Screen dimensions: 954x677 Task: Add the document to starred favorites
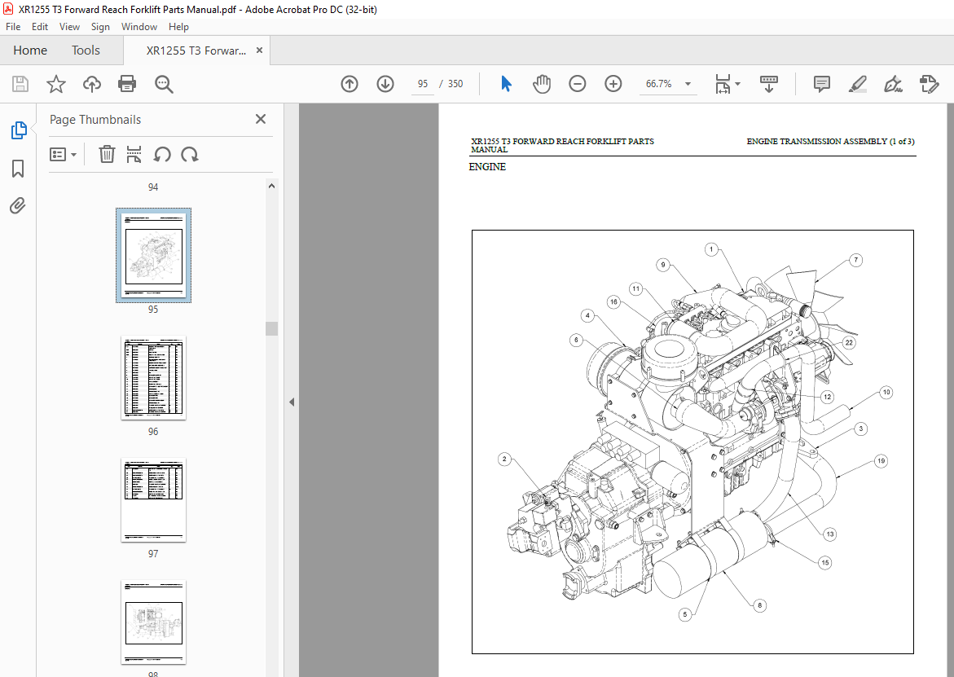pyautogui.click(x=56, y=84)
